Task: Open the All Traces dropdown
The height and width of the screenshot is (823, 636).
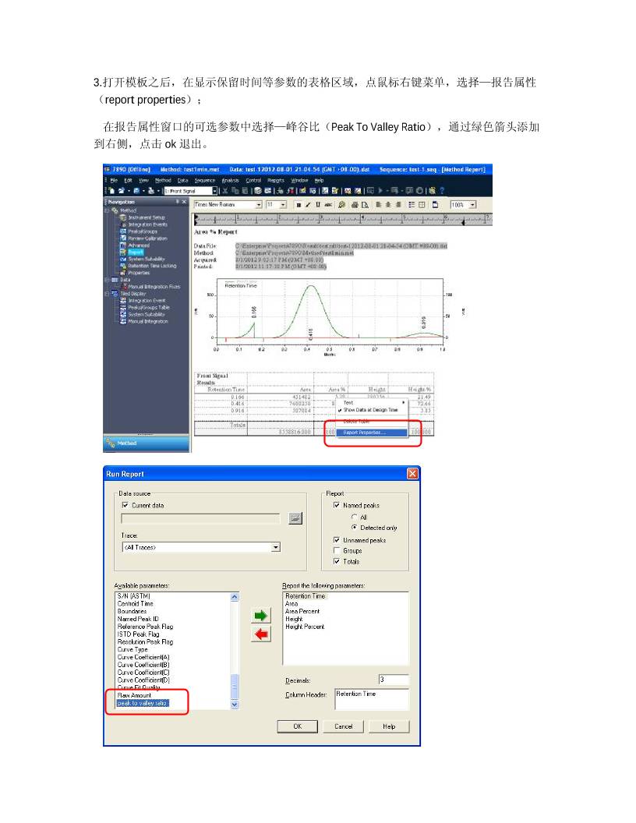Action: pyautogui.click(x=275, y=548)
